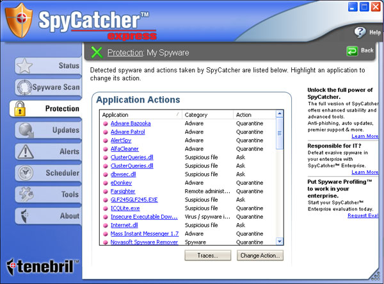Image resolution: width=384 pixels, height=284 pixels.
Task: Select the AlfaCleaner entry
Action: (x=124, y=149)
